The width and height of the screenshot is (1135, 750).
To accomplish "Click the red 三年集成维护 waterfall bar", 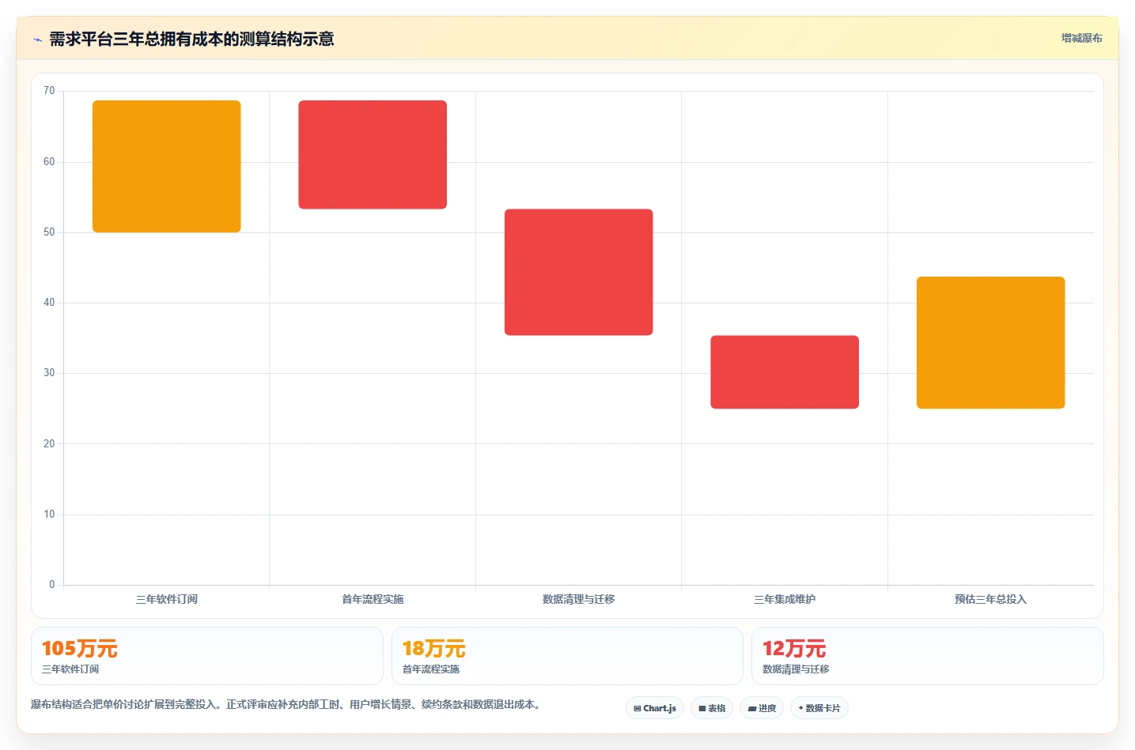I will tap(785, 372).
